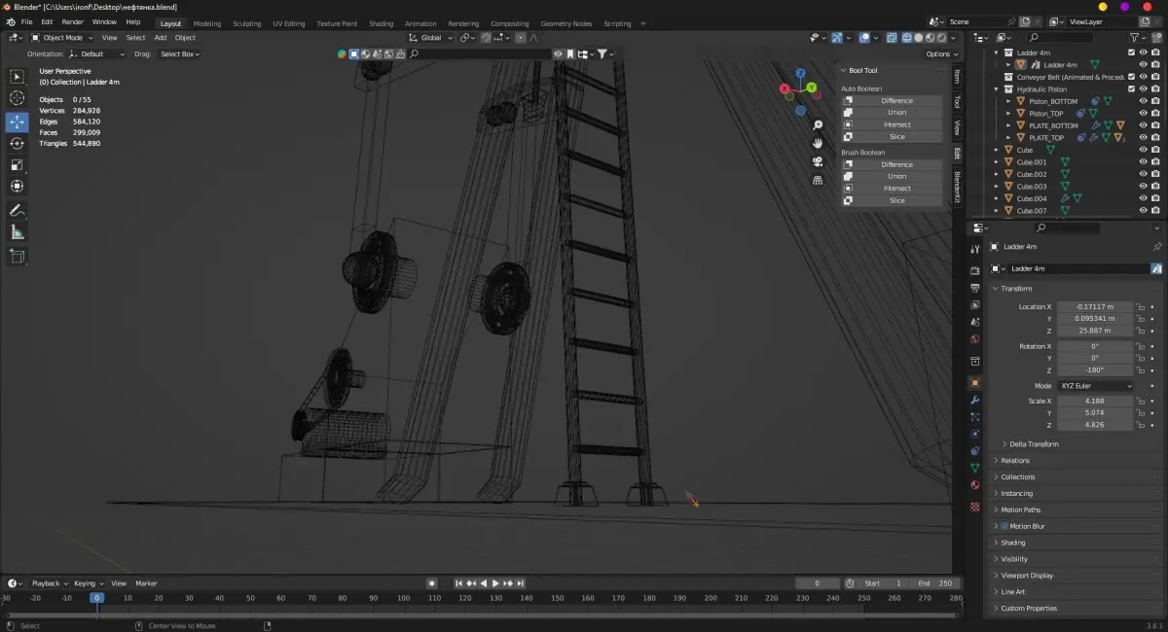Viewport: 1168px width, 632px height.
Task: Open the Modifiers wrench properties tab
Action: [x=975, y=400]
